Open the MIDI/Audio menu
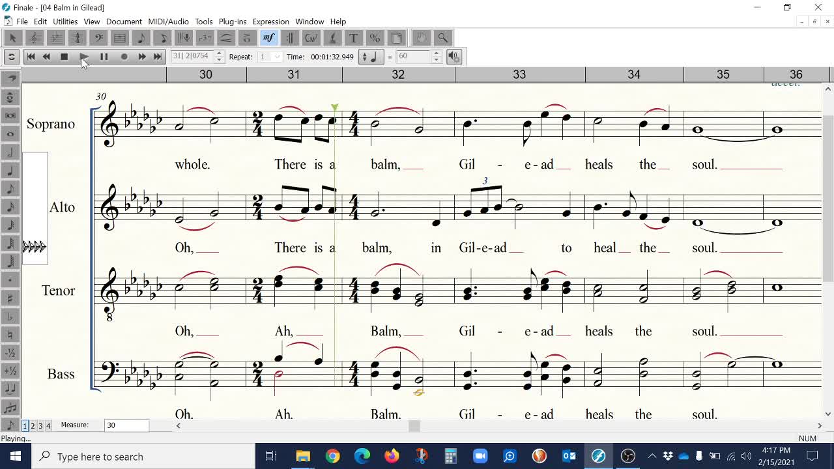The image size is (834, 469). [168, 21]
